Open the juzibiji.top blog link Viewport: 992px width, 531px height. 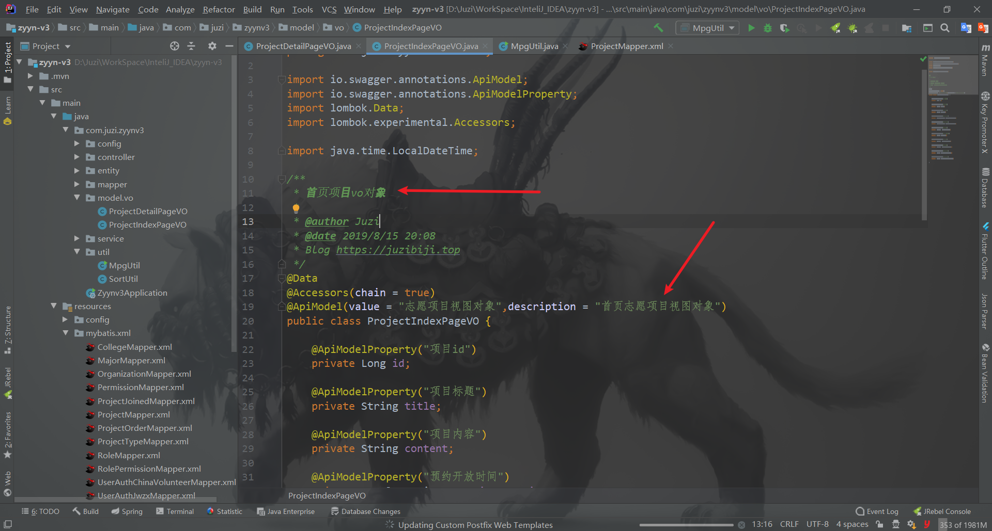[x=398, y=250]
